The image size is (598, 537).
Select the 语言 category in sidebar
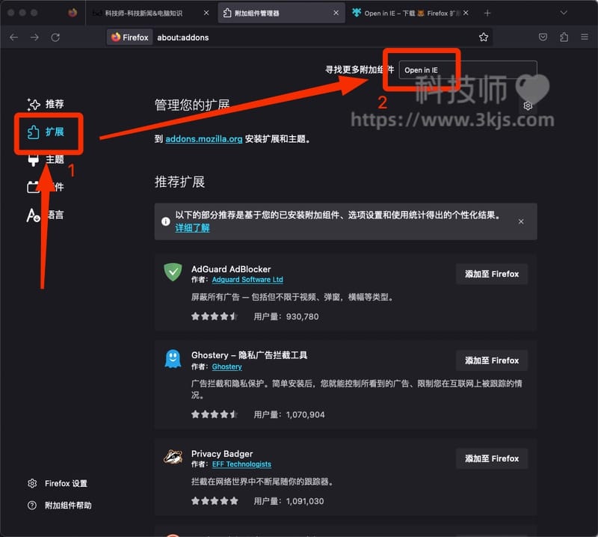[46, 215]
